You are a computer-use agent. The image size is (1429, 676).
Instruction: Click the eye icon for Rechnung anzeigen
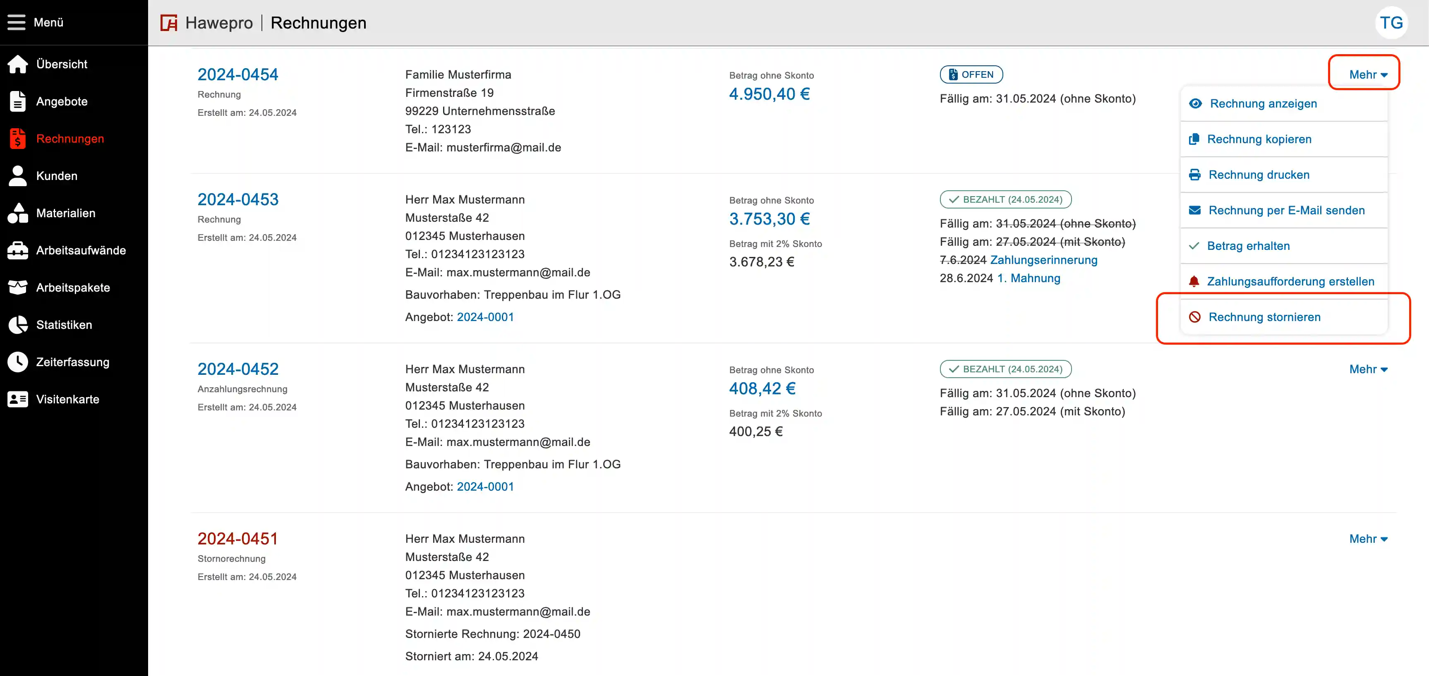click(x=1196, y=104)
